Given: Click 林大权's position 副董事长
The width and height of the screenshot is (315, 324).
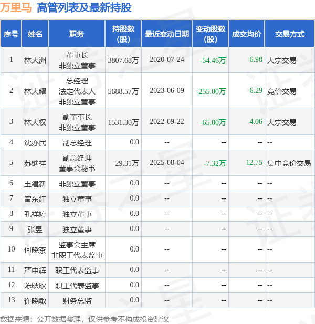Looking at the screenshot, I should pyautogui.click(x=77, y=117).
